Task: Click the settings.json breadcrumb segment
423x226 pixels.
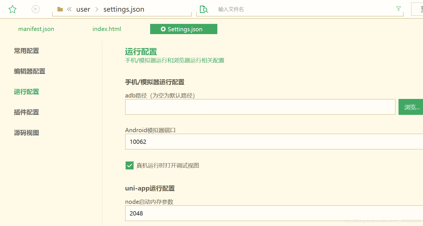Action: pyautogui.click(x=124, y=9)
